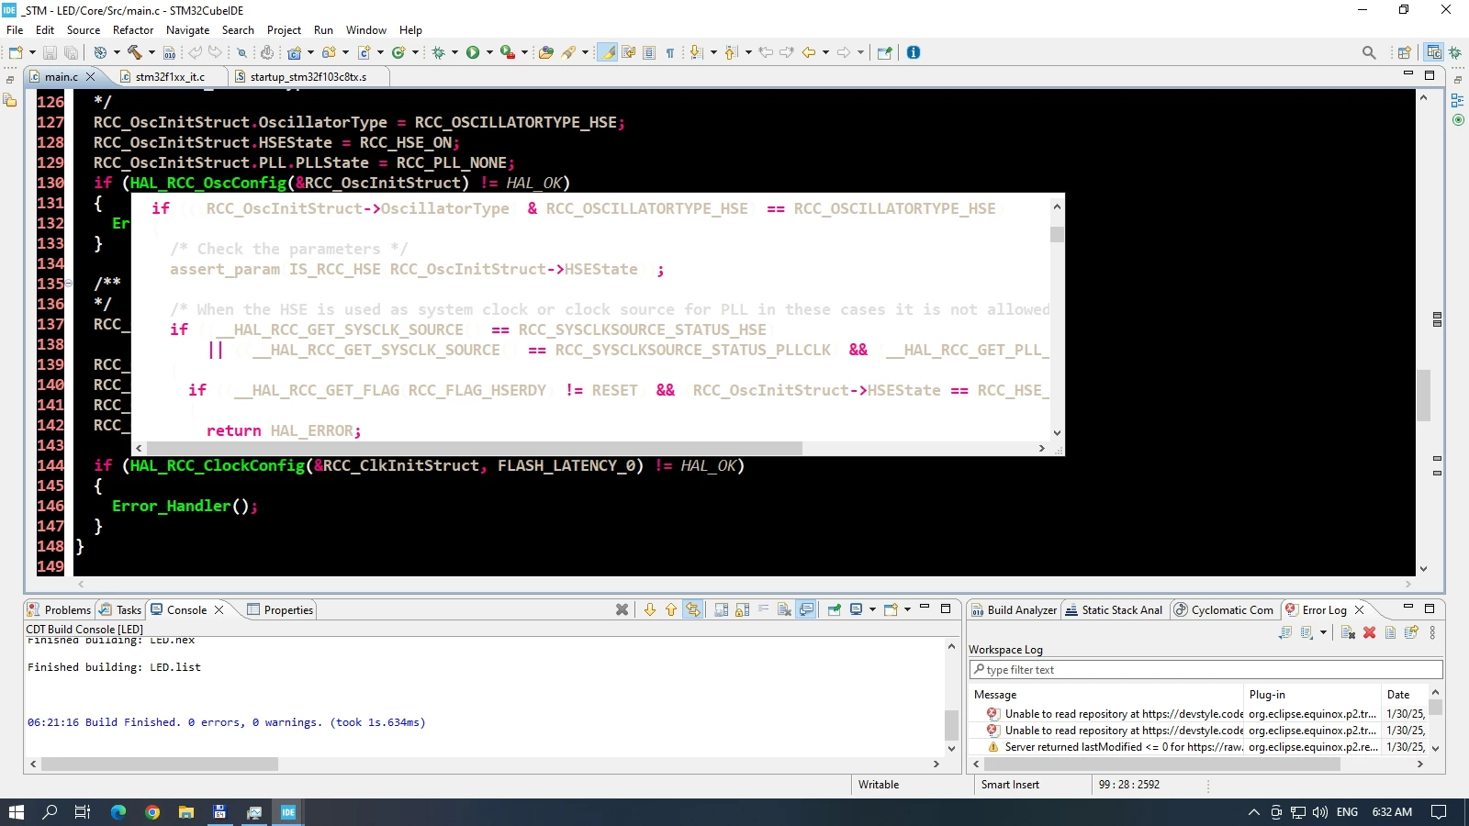Click the Plug-in column header in Error Log
This screenshot has height=826, width=1469.
tap(1313, 695)
